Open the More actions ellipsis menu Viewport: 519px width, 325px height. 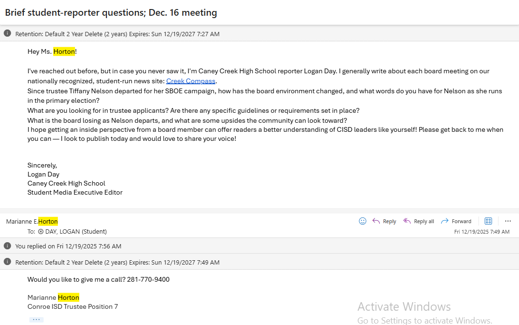(508, 221)
